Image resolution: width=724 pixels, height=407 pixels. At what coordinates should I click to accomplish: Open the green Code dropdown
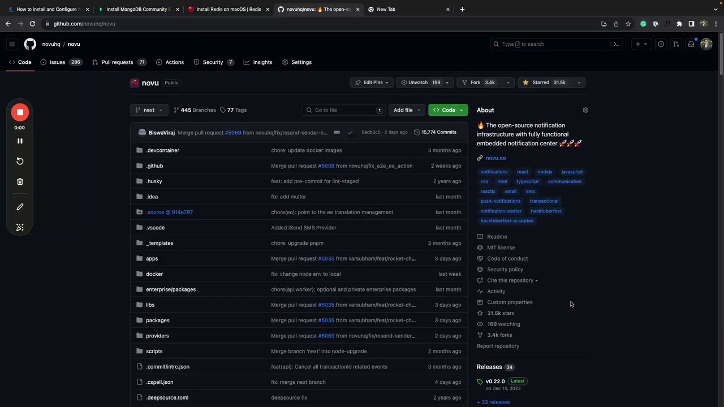[x=448, y=110]
